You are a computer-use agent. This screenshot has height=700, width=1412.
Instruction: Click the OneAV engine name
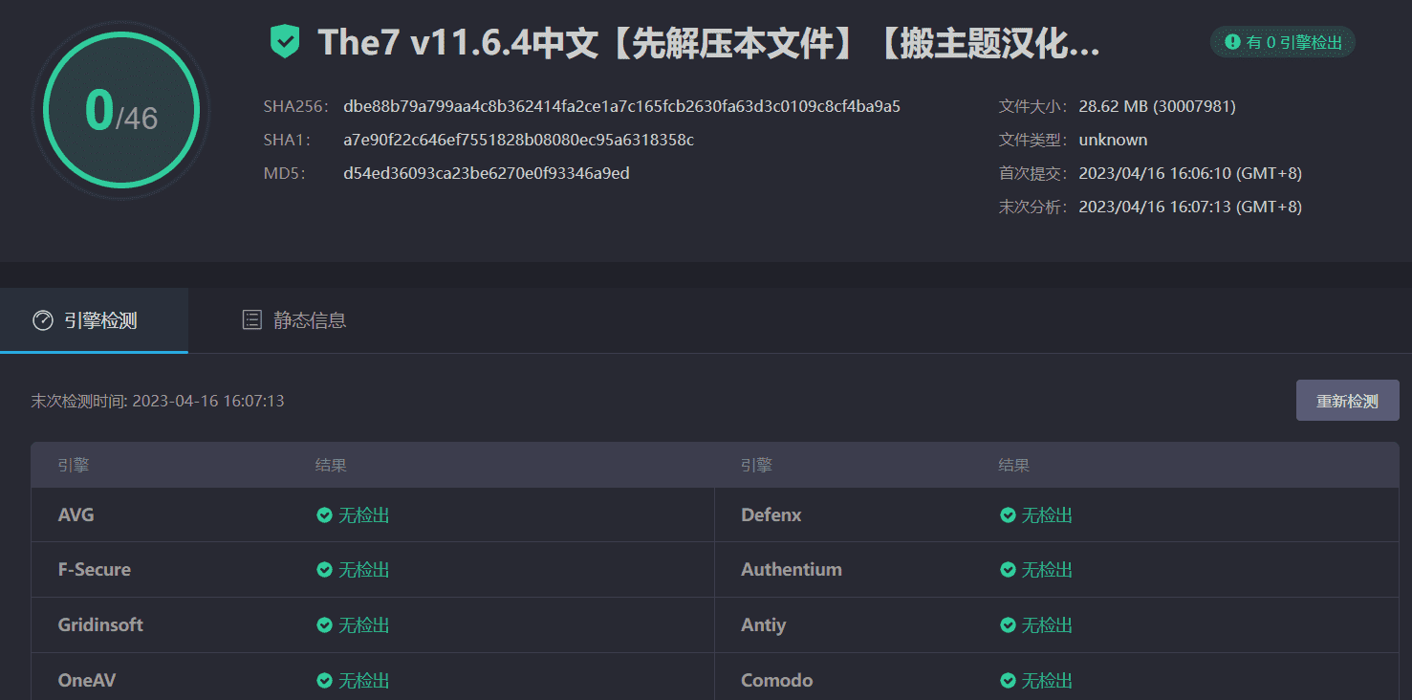(87, 681)
